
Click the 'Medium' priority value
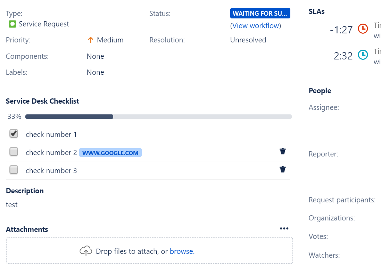110,40
